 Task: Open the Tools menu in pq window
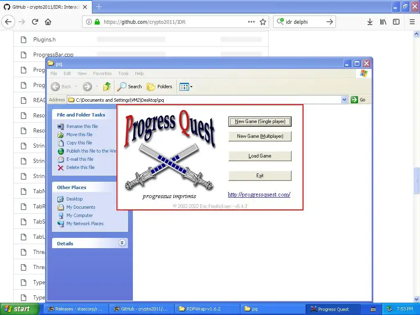pos(123,73)
